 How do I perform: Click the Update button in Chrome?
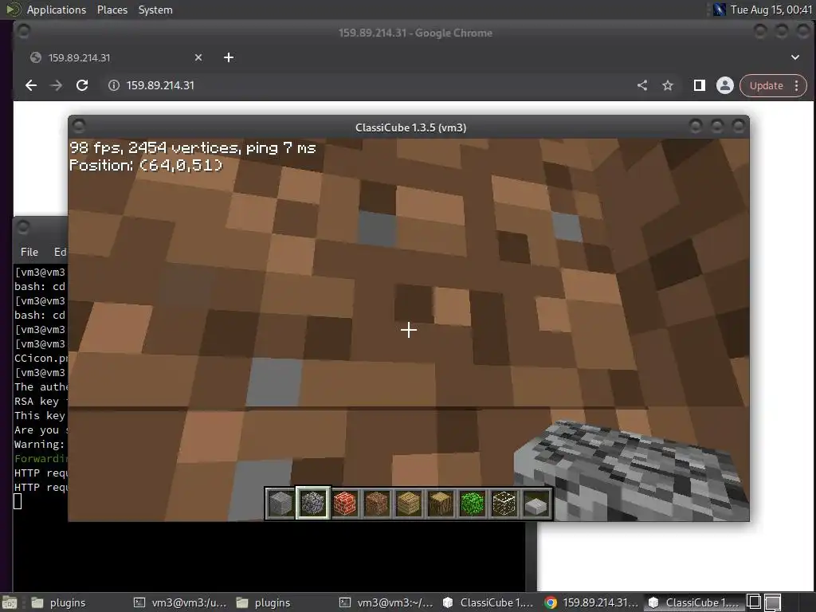point(766,85)
